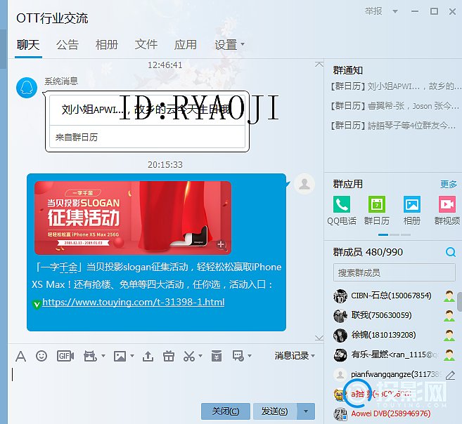This screenshot has height=424, width=462.
Task: Open QQ电话 group app
Action: click(x=342, y=211)
